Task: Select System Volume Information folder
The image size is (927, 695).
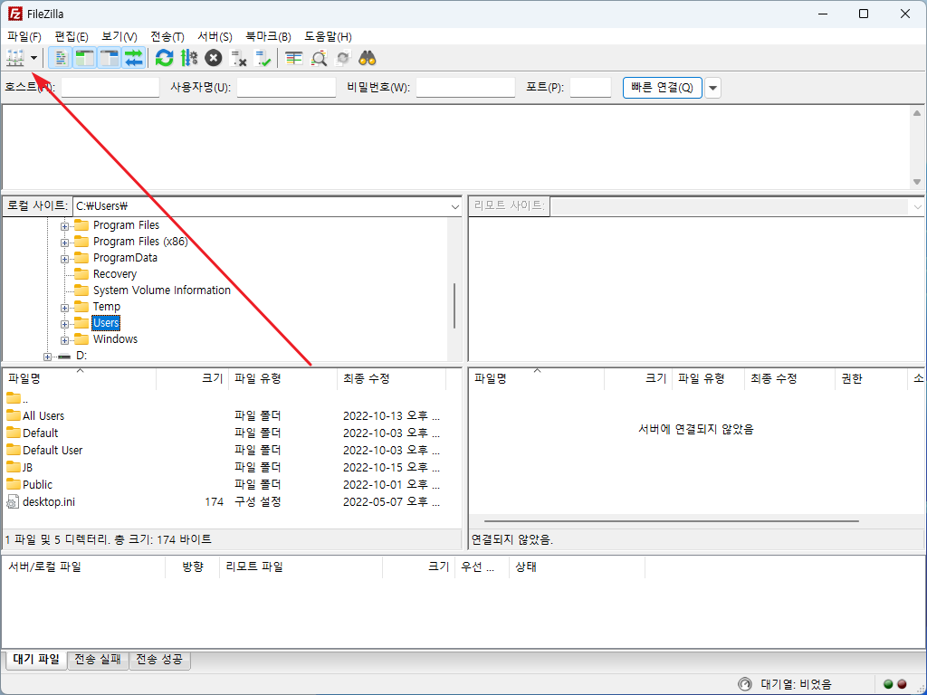Action: tap(161, 290)
